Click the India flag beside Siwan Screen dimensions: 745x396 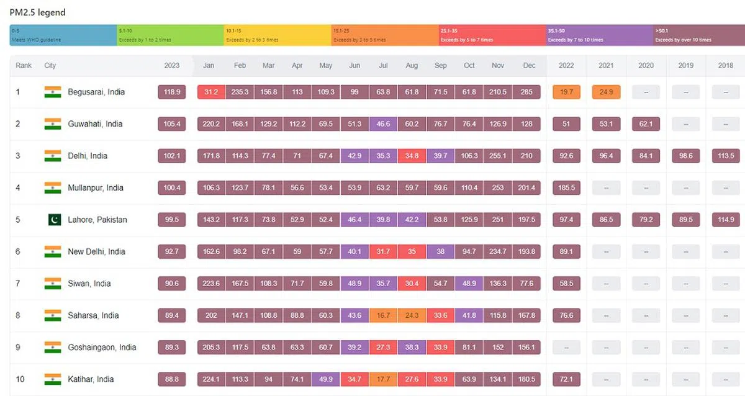(x=53, y=284)
